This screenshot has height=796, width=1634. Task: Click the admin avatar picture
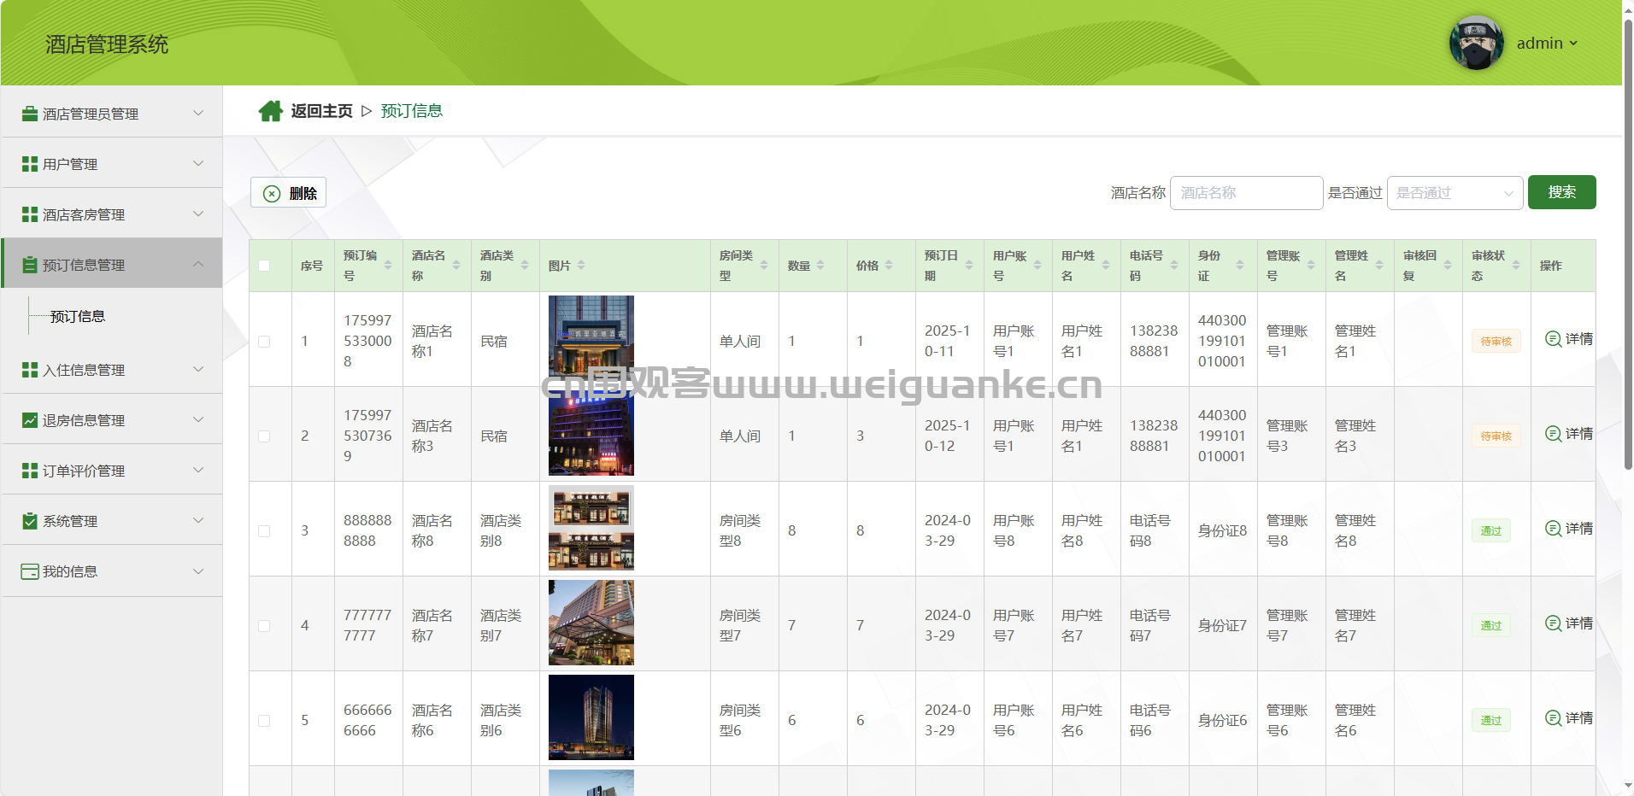tap(1476, 43)
